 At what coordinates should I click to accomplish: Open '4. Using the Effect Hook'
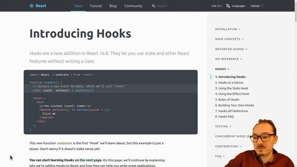tap(232, 94)
